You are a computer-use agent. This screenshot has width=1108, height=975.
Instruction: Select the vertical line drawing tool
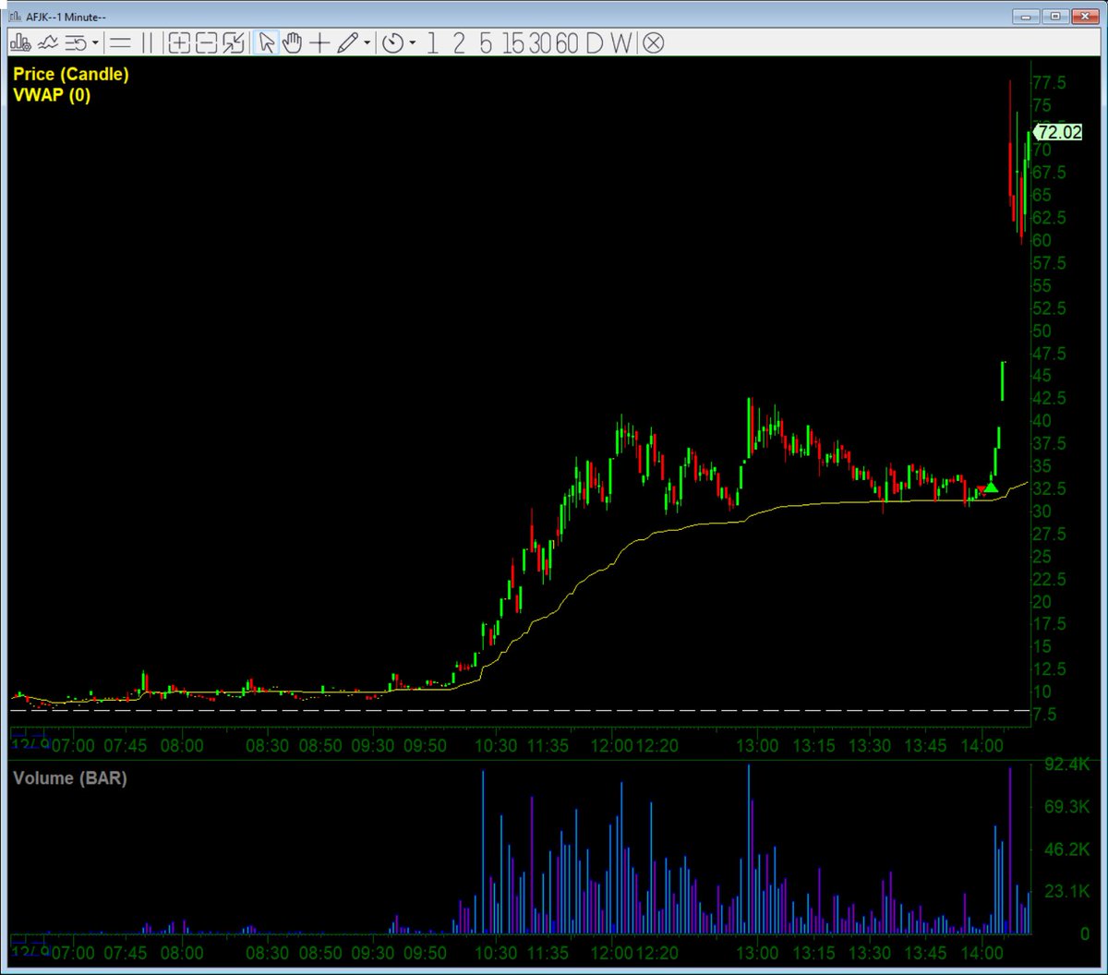click(146, 42)
